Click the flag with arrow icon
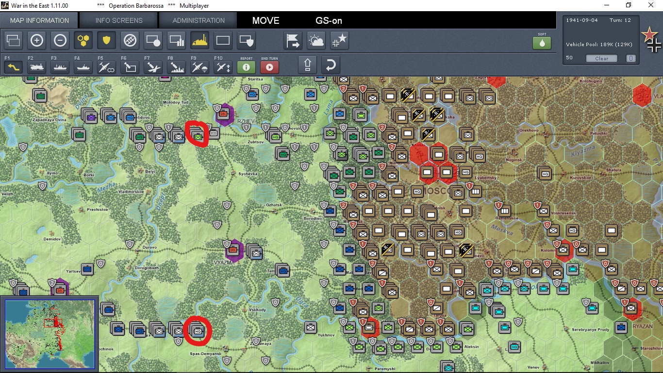The width and height of the screenshot is (663, 373). pyautogui.click(x=293, y=41)
